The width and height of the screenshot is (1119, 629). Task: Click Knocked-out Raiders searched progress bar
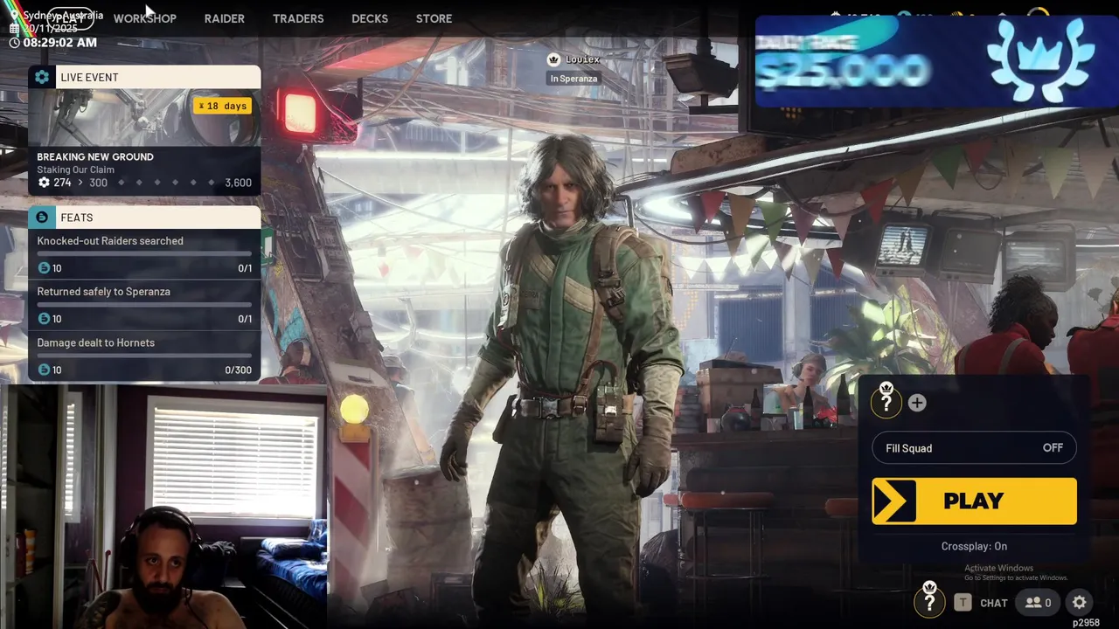144,254
